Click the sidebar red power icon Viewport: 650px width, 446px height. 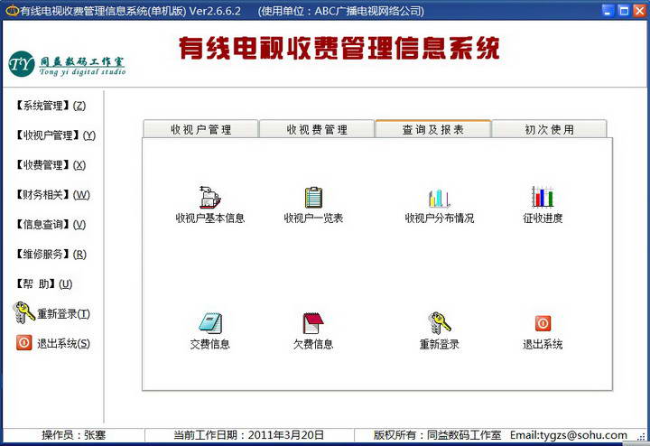point(24,343)
